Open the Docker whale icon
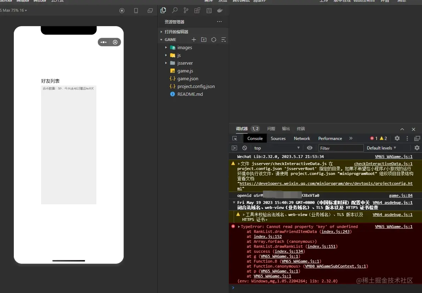This screenshot has height=293, width=422. 220,11
